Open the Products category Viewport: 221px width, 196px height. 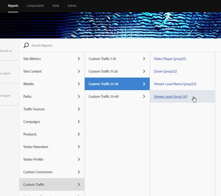(52, 134)
